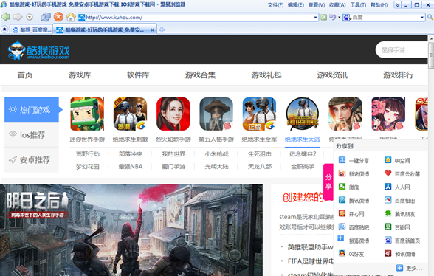
Task: Share to 百度相册 icon
Action: click(387, 200)
